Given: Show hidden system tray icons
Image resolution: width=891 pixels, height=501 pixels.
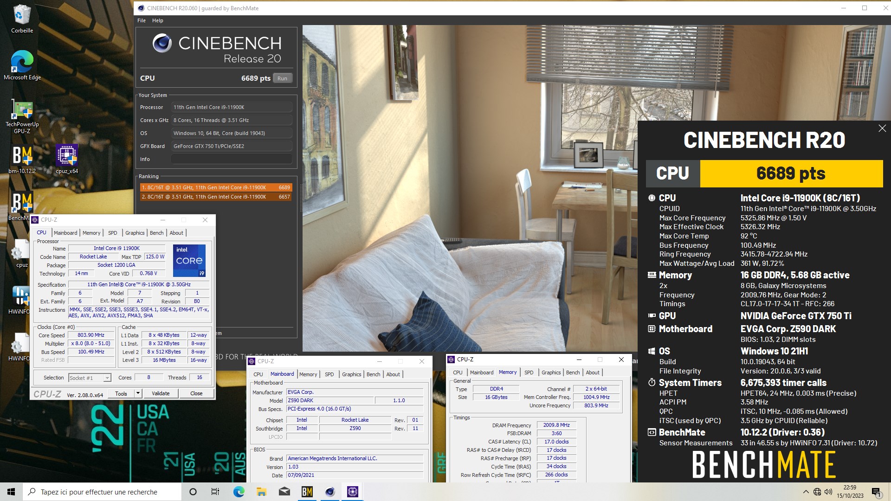Looking at the screenshot, I should coord(806,492).
